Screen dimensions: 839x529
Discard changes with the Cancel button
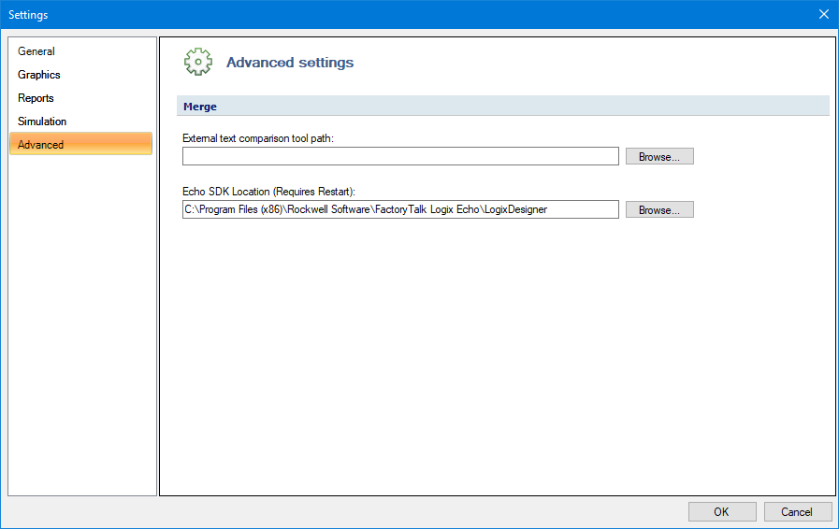797,512
